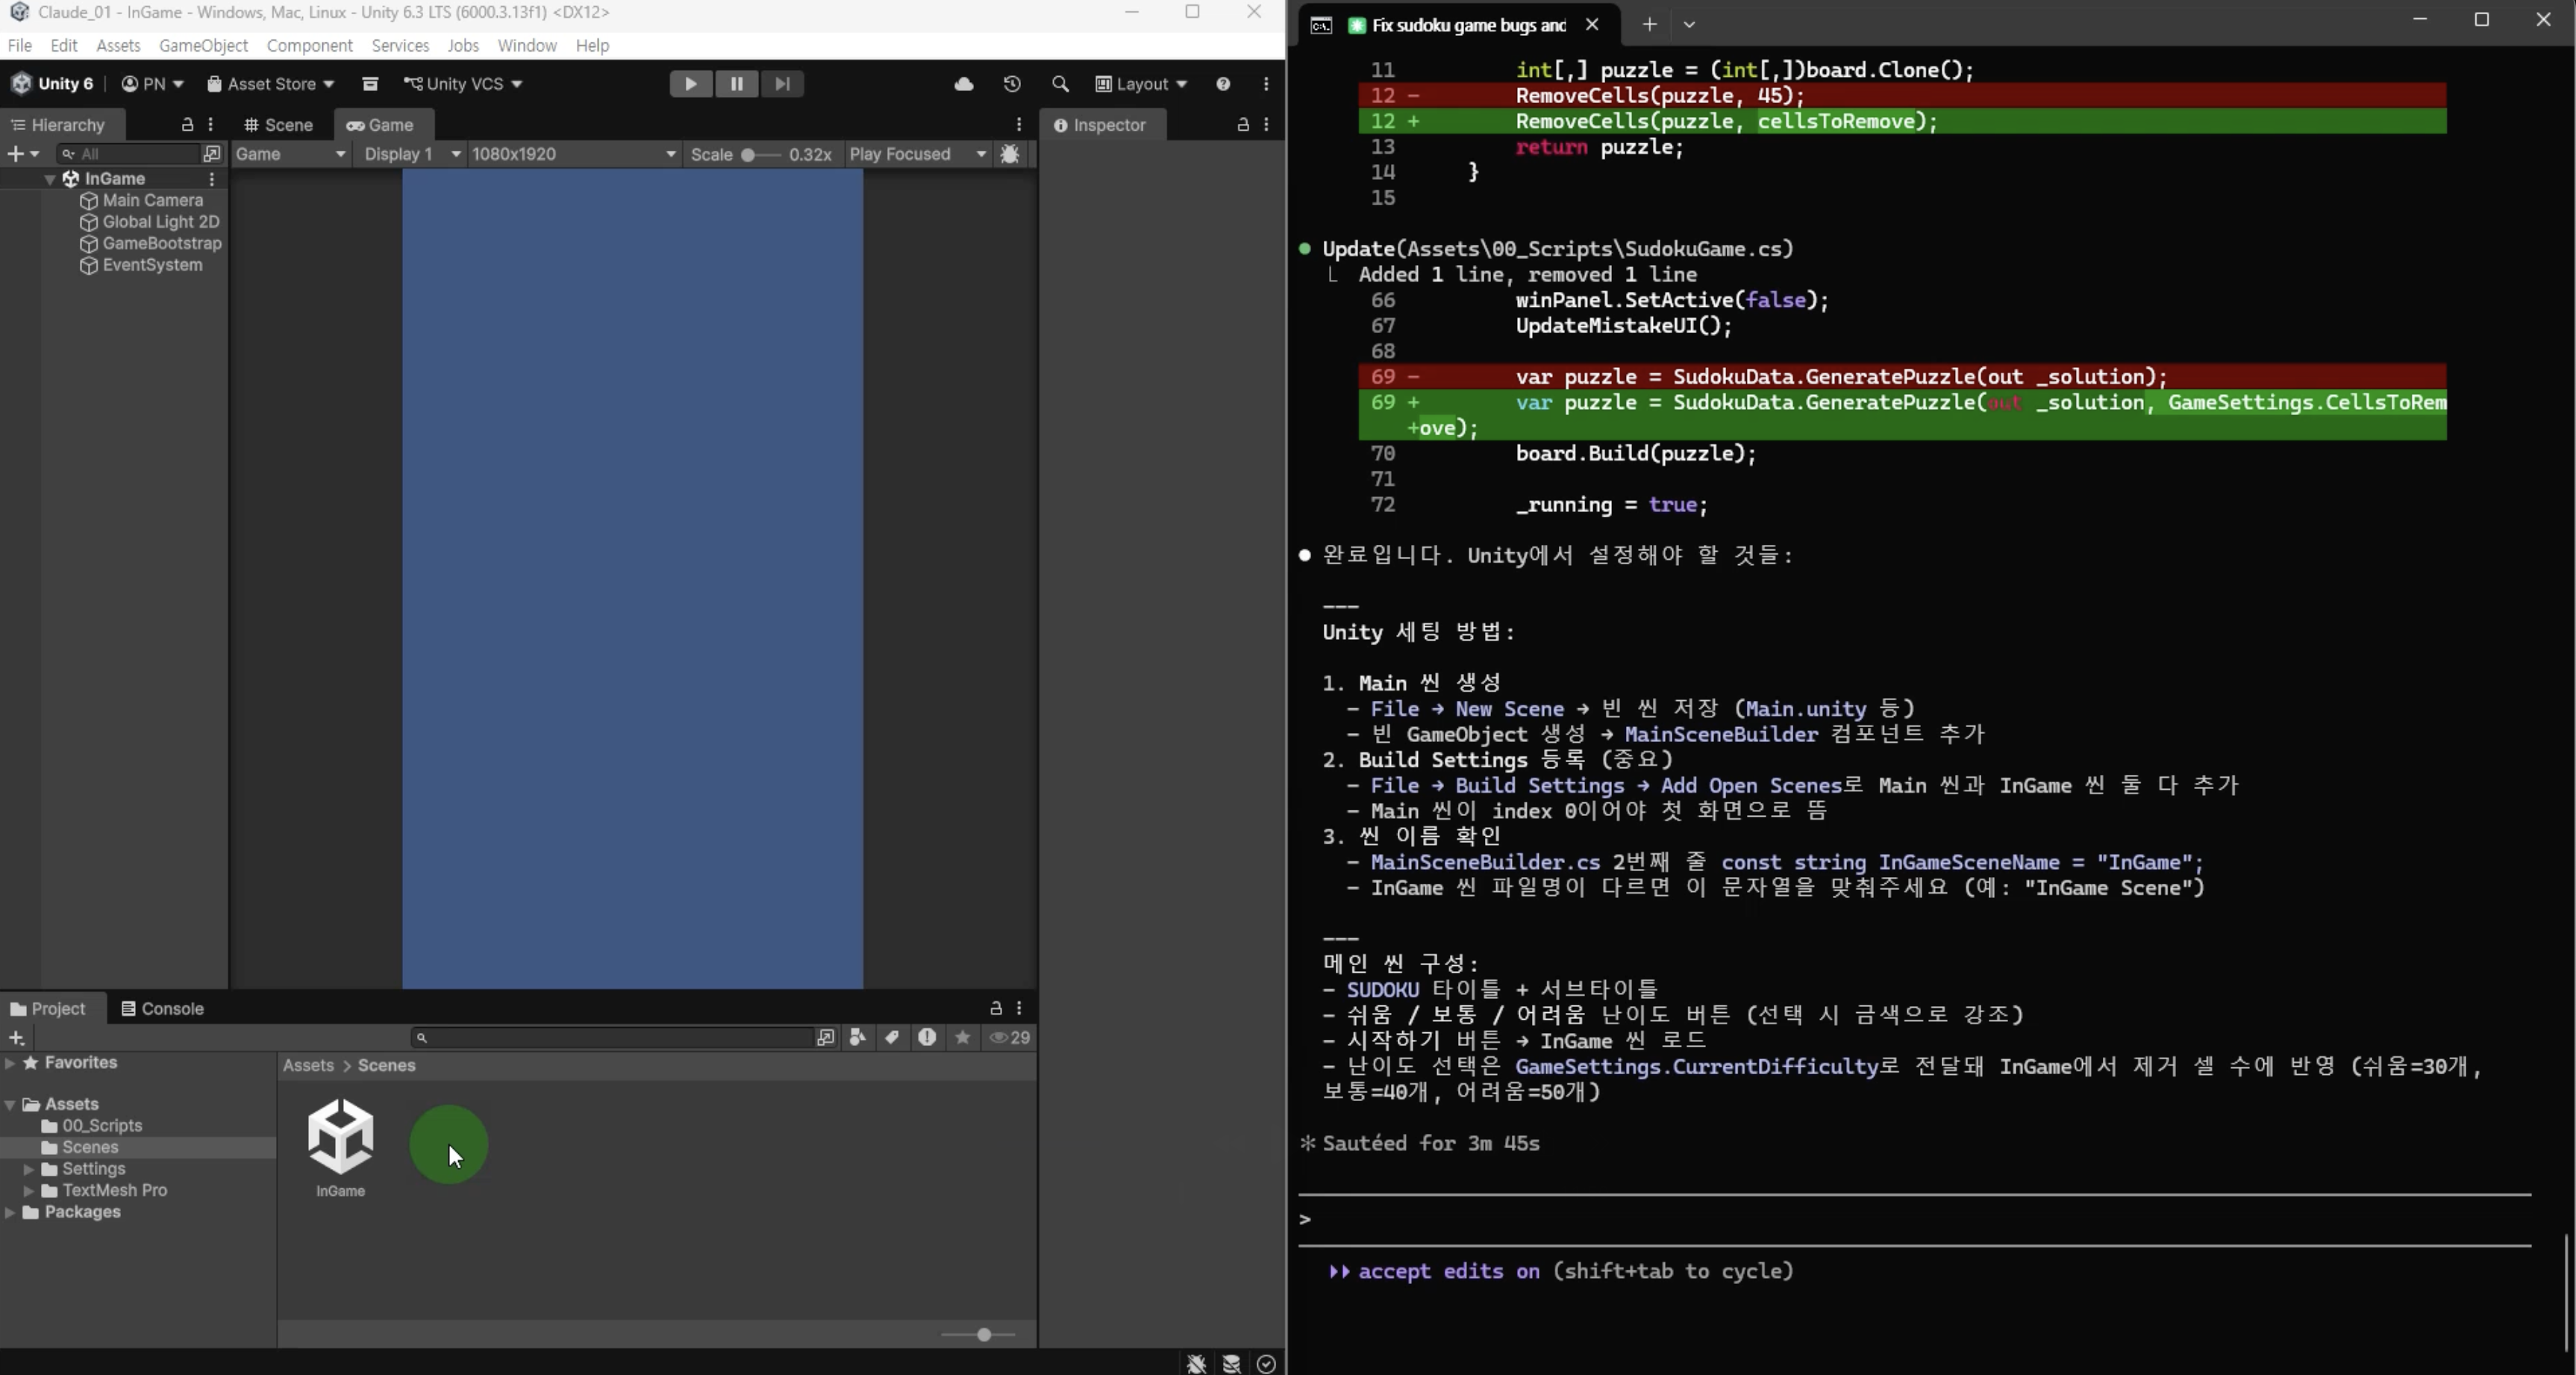The width and height of the screenshot is (2576, 1375).
Task: Open InGame scene row options dots
Action: [x=212, y=179]
